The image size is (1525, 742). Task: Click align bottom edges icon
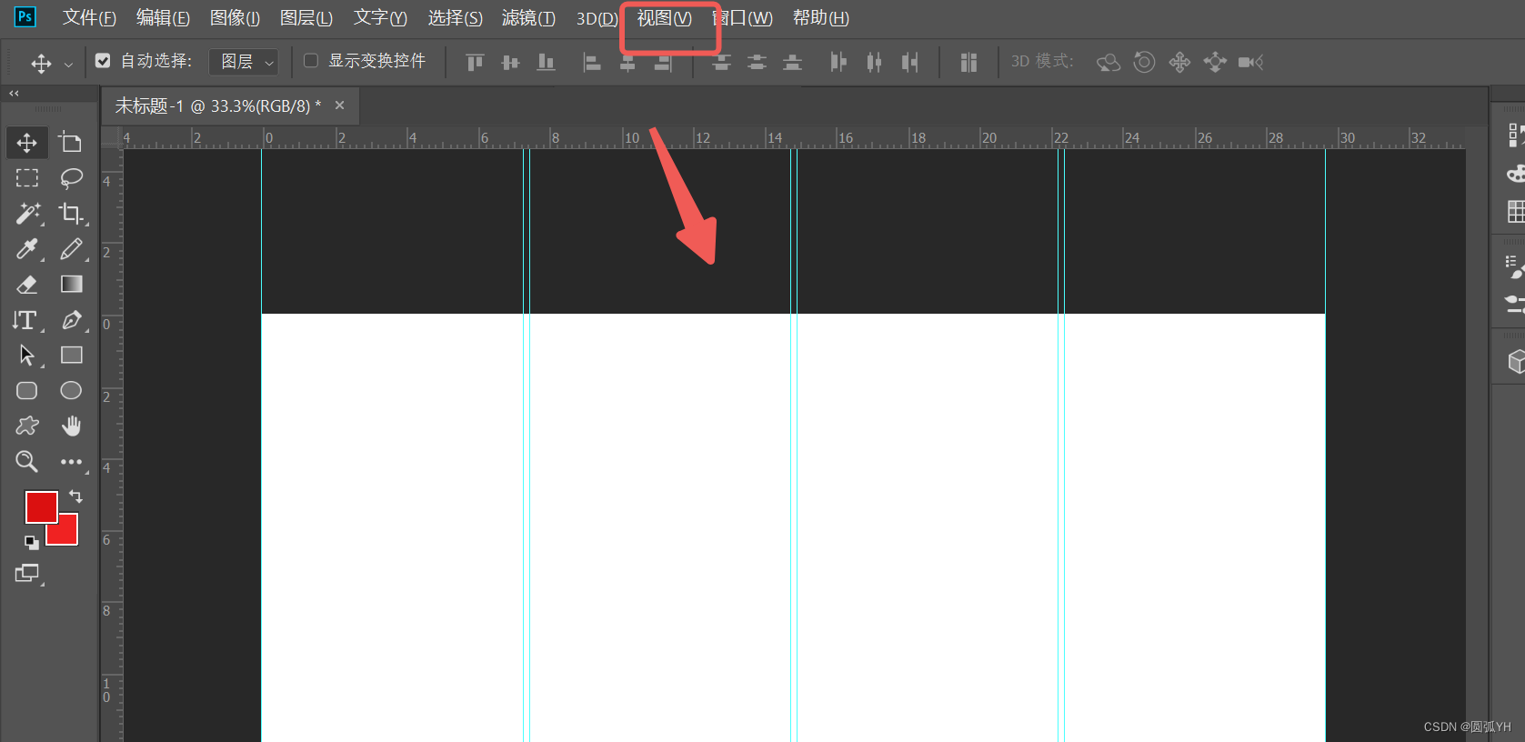546,62
